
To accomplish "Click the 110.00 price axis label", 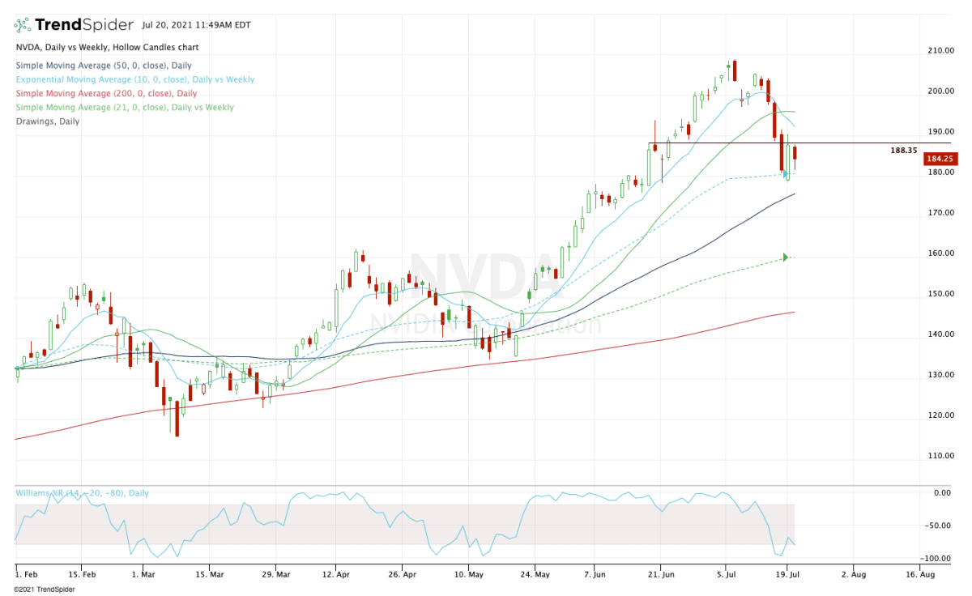I will (x=940, y=456).
